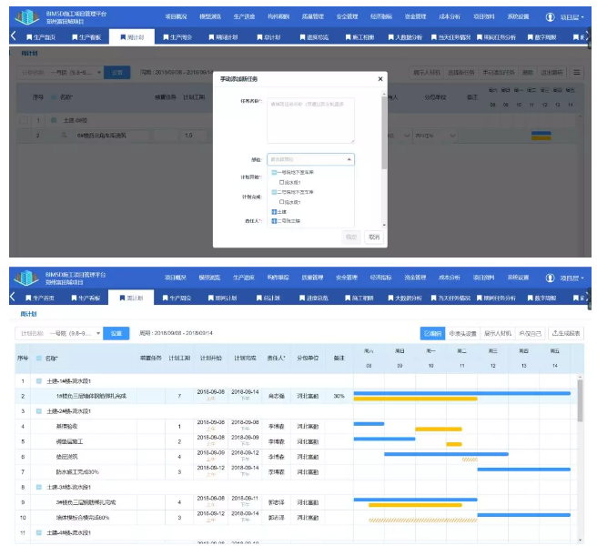The height and width of the screenshot is (556, 597).
Task: Check 流水段1 under 二号院地下室车库
Action: tap(282, 202)
